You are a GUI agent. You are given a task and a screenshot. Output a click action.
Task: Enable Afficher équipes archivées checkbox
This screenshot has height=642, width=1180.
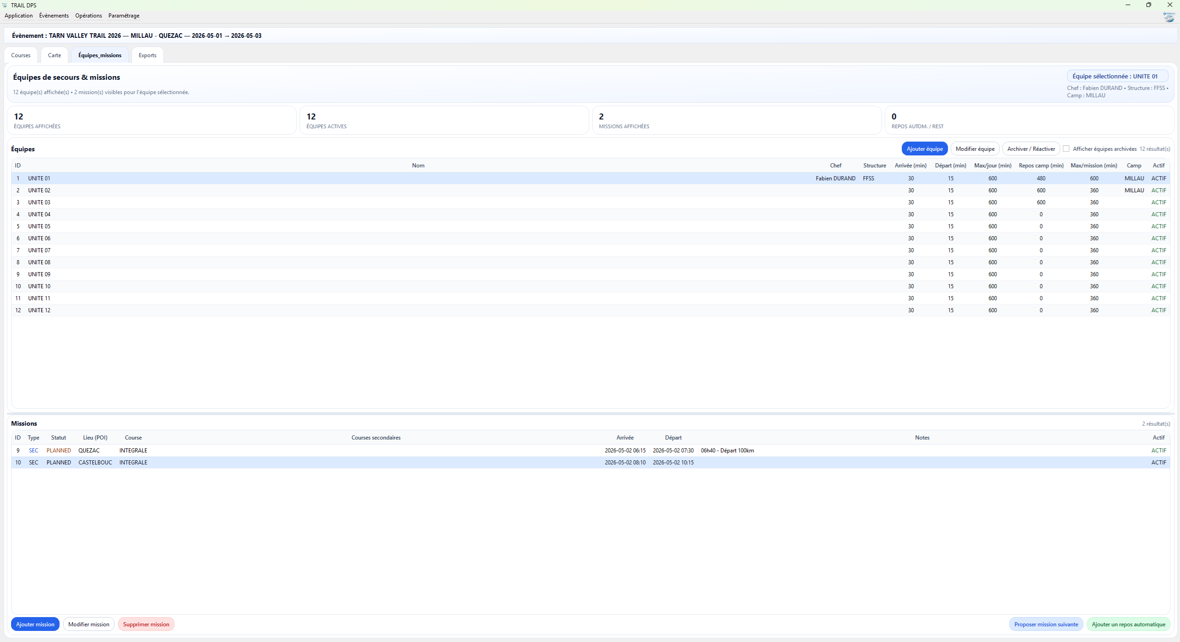(x=1066, y=149)
